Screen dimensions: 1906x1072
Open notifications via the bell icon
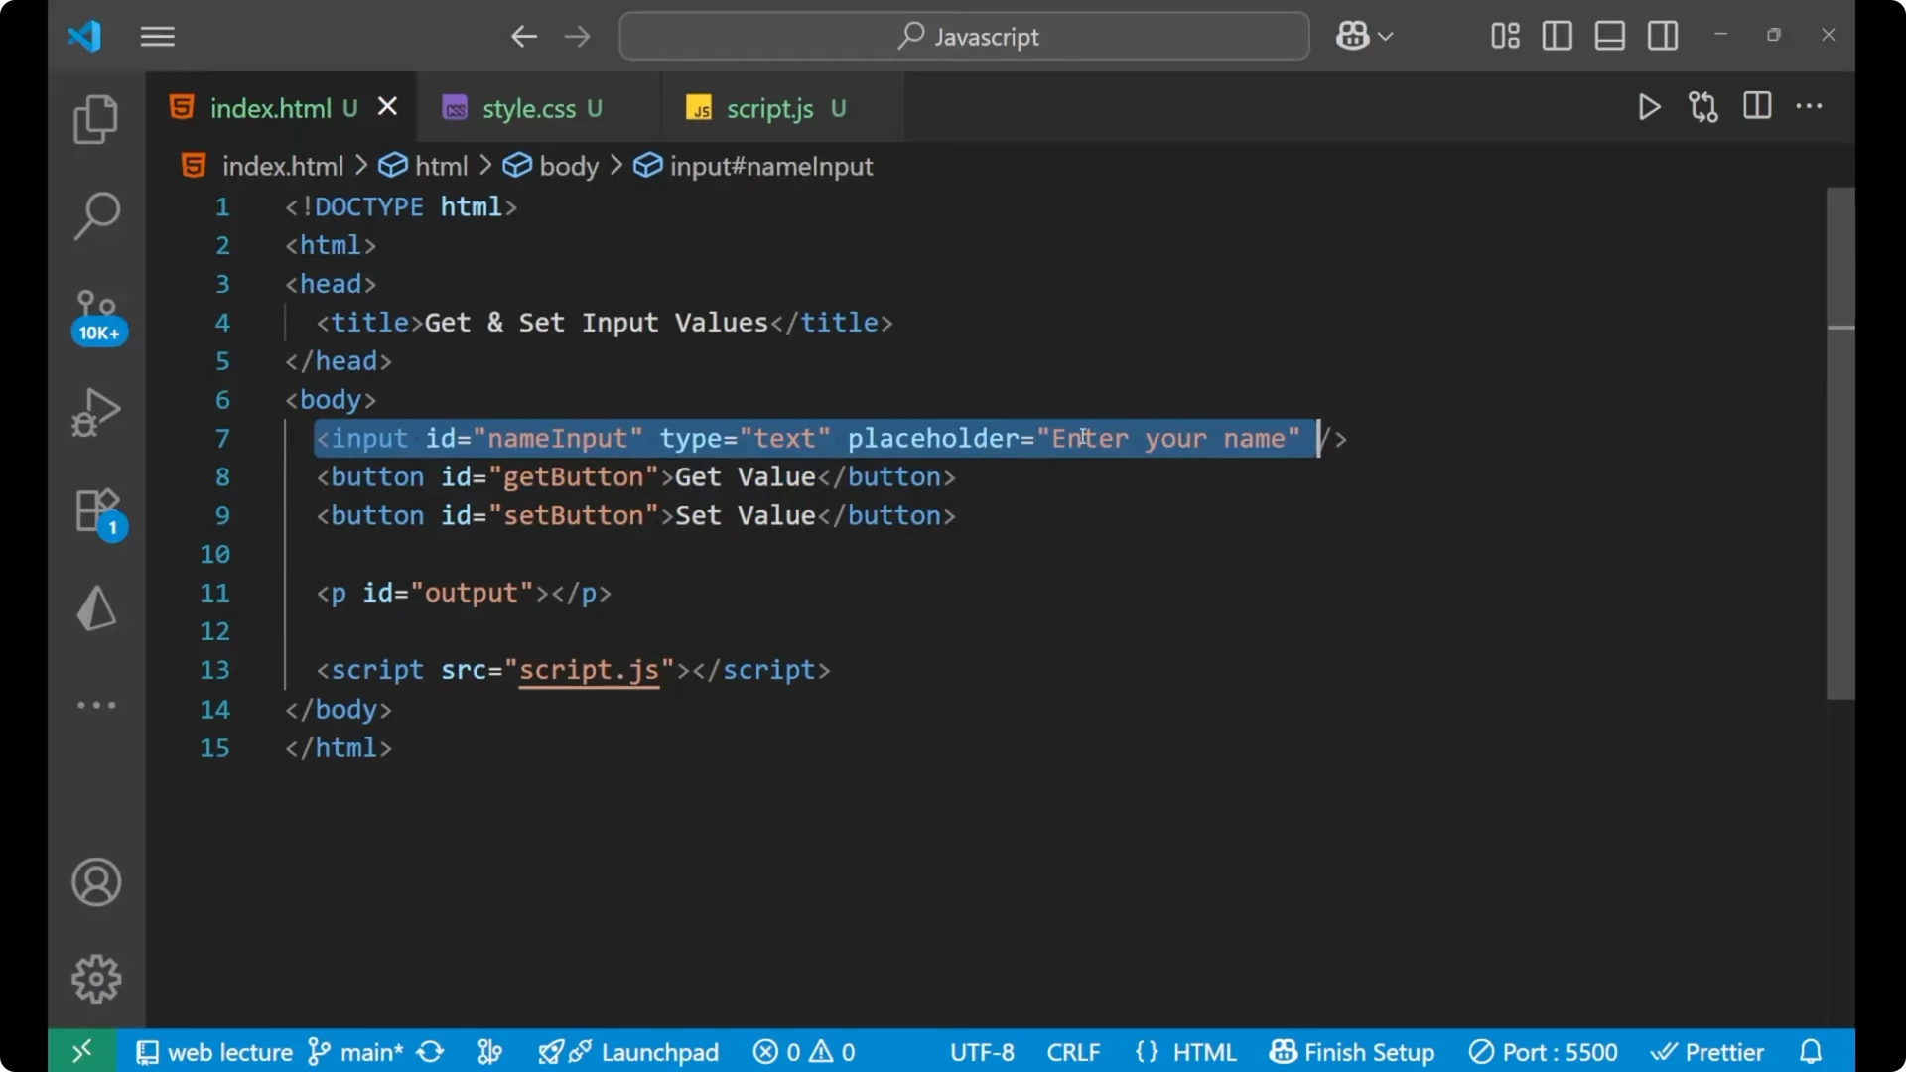click(1810, 1051)
